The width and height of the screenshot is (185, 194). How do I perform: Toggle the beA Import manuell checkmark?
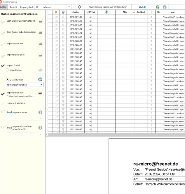(3, 112)
